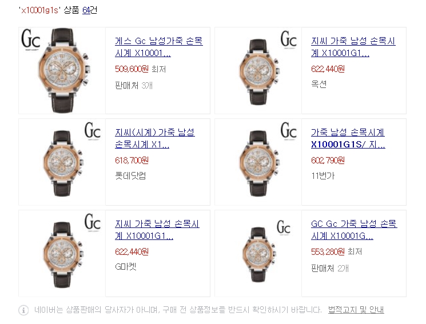Click the 602,790원 price of 11번가 listing

pyautogui.click(x=328, y=161)
